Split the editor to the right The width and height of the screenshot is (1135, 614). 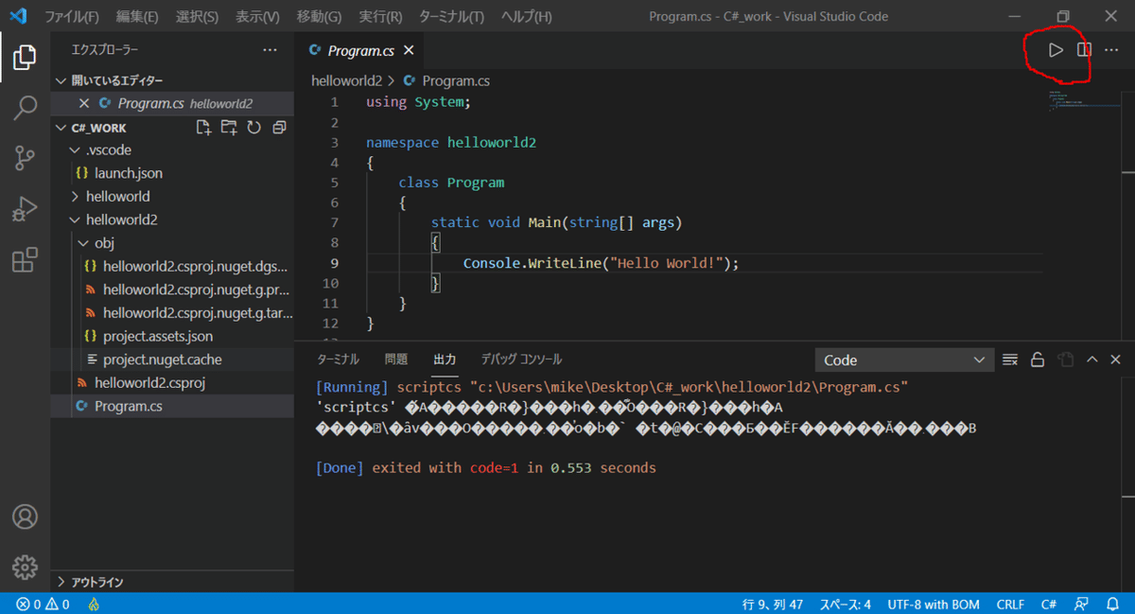pyautogui.click(x=1085, y=50)
